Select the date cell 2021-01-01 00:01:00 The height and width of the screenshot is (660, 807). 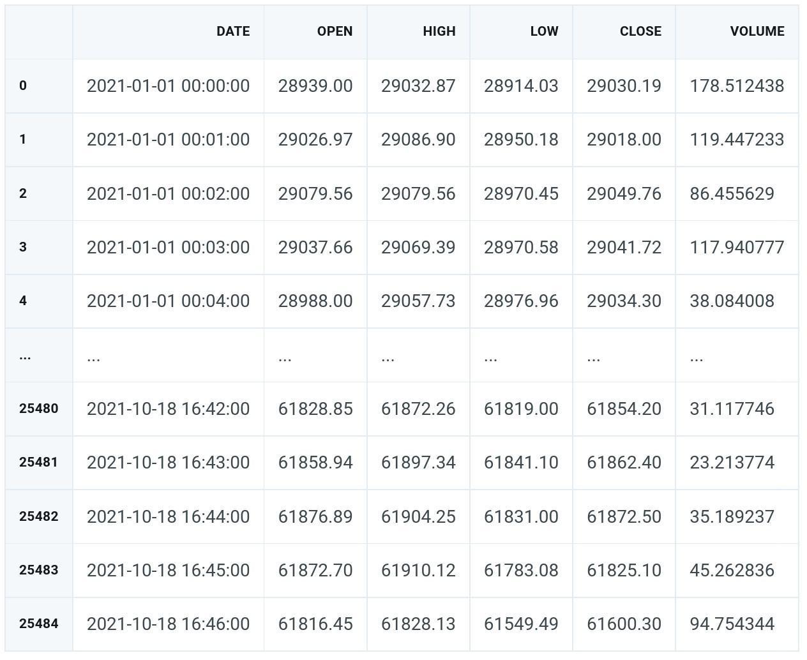(168, 139)
